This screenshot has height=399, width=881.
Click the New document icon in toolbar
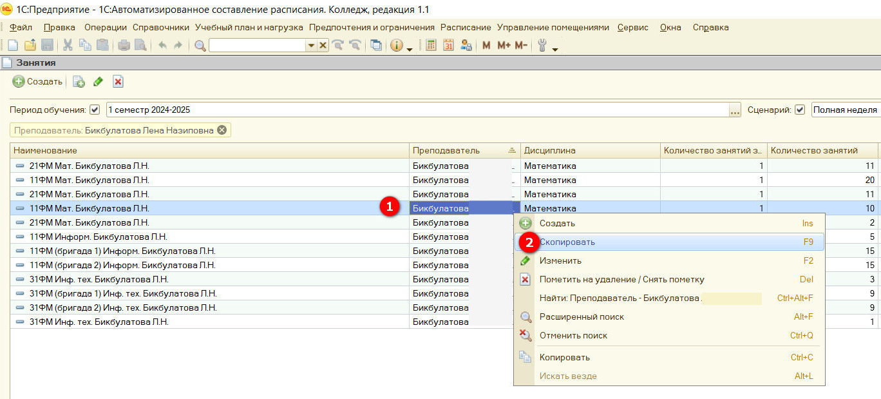pos(13,45)
